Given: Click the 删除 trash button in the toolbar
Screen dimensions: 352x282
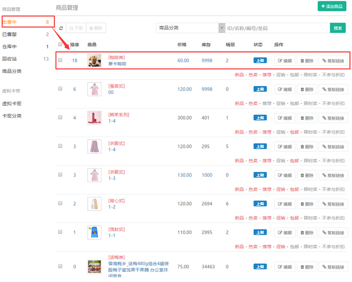Looking at the screenshot, I should click(x=96, y=28).
